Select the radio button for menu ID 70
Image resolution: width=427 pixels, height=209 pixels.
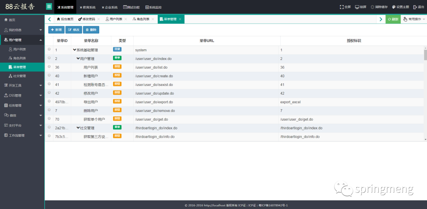tap(49, 118)
